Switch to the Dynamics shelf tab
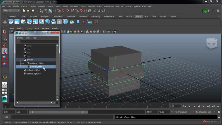222x125 pixels. coord(83,16)
